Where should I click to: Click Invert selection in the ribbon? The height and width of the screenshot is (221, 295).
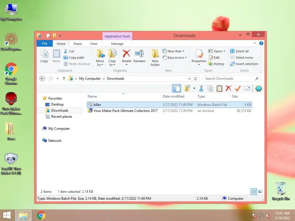click(244, 64)
